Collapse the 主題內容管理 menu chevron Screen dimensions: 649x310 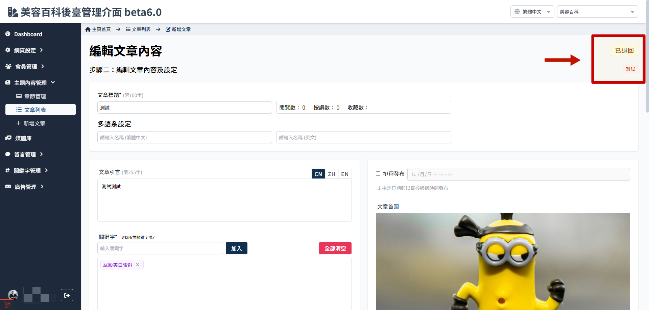pos(53,82)
